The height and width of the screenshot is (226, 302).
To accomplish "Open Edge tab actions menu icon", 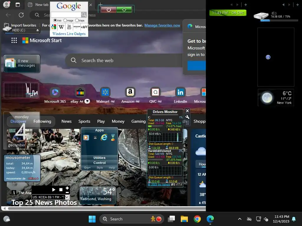I will (x=18, y=5).
